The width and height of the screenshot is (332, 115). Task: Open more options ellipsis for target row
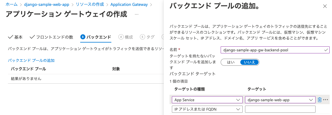tap(326, 99)
